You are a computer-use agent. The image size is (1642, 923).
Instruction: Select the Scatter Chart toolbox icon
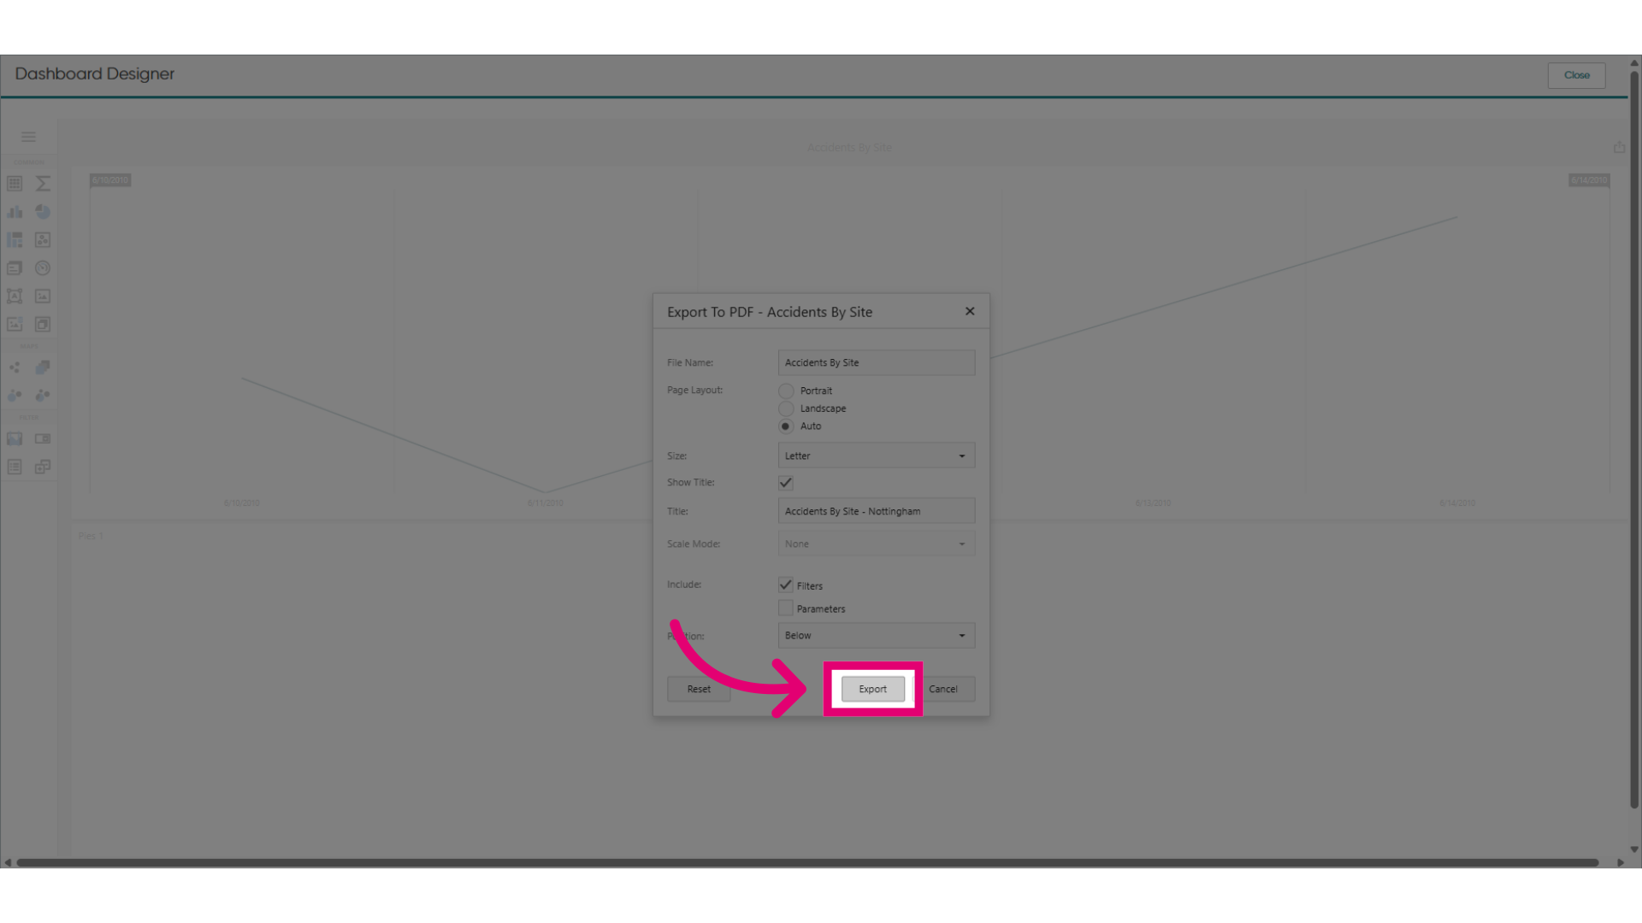pyautogui.click(x=43, y=240)
